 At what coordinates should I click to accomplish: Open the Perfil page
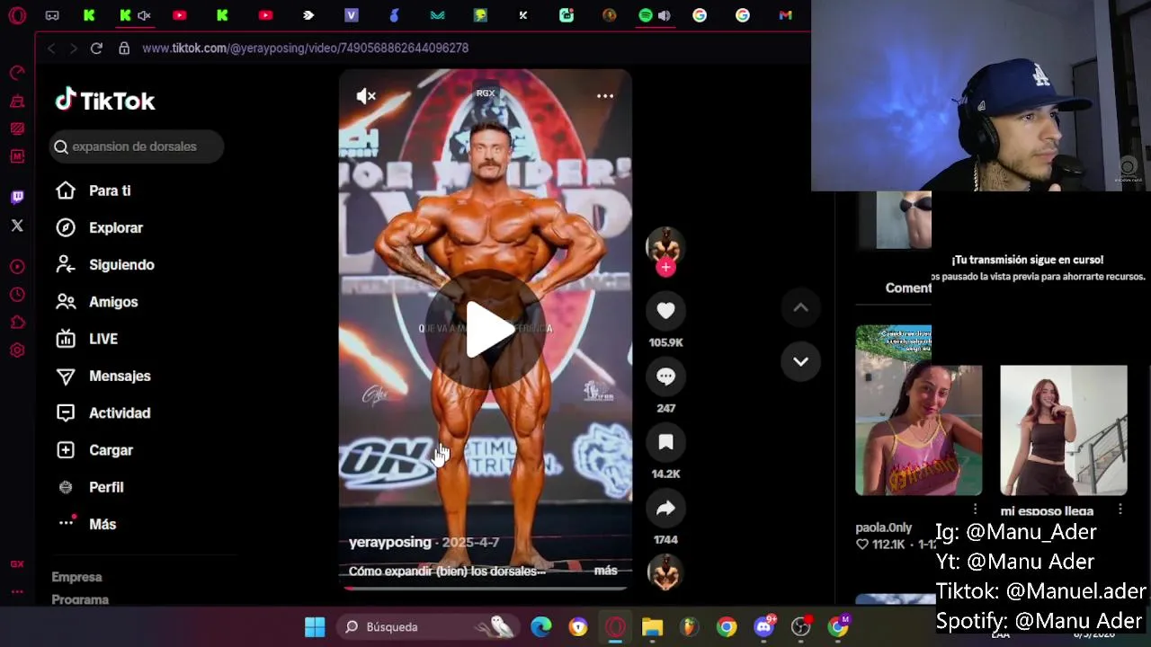[x=106, y=487]
